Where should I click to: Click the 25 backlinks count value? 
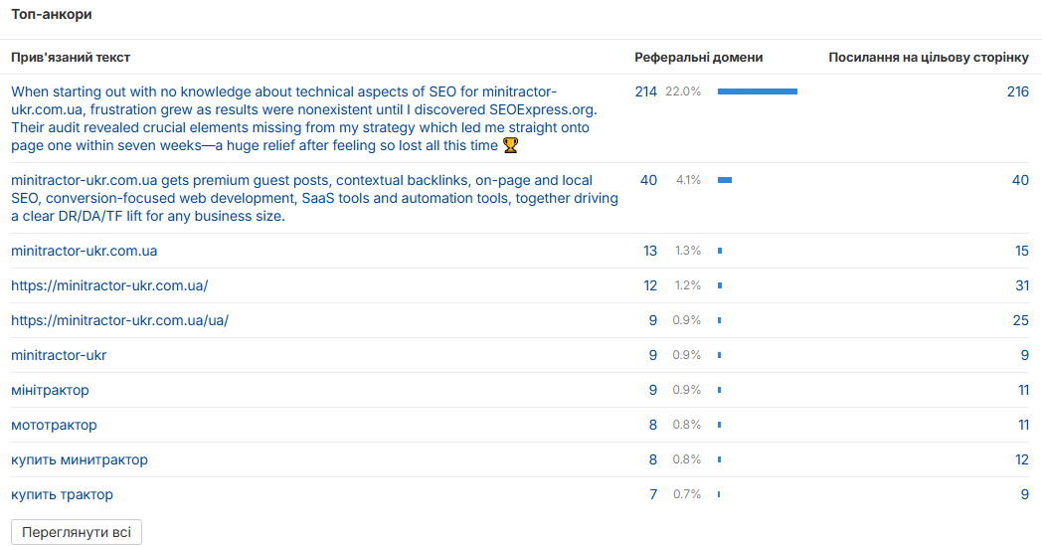(x=1021, y=320)
